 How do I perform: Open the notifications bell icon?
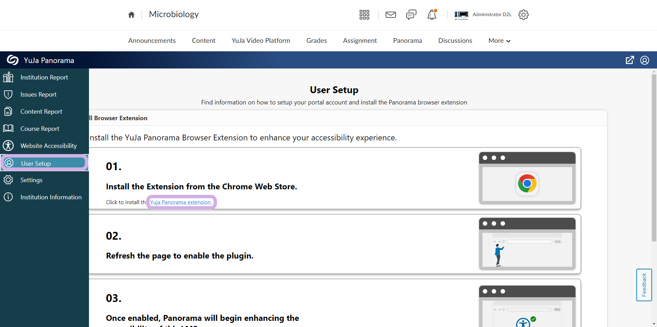point(432,15)
